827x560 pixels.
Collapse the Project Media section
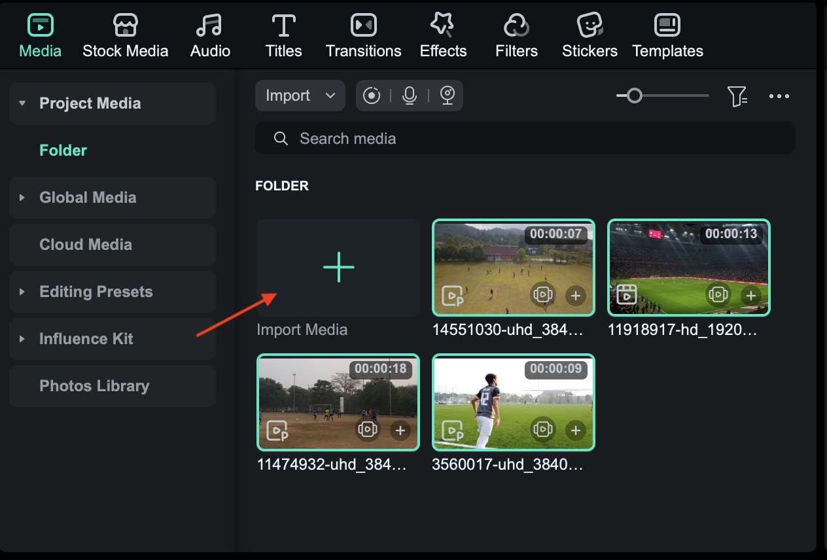(22, 103)
